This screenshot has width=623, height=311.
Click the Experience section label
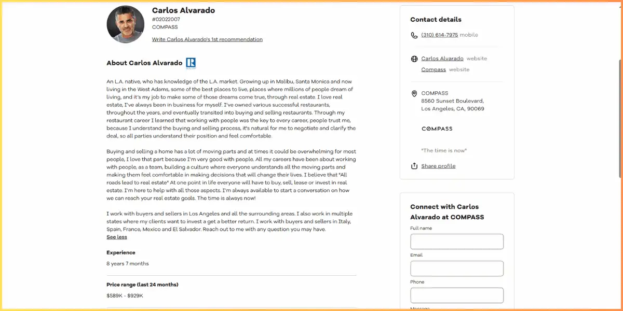coord(121,253)
